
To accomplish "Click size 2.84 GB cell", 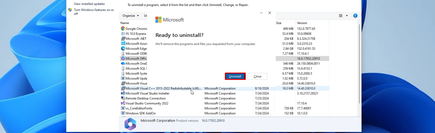I will (x=288, y=48).
